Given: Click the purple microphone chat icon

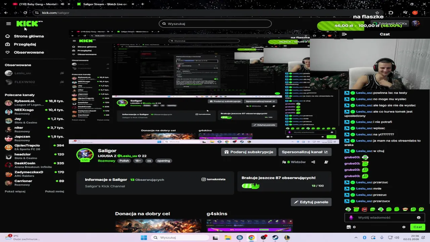Looking at the screenshot, I should point(351,217).
